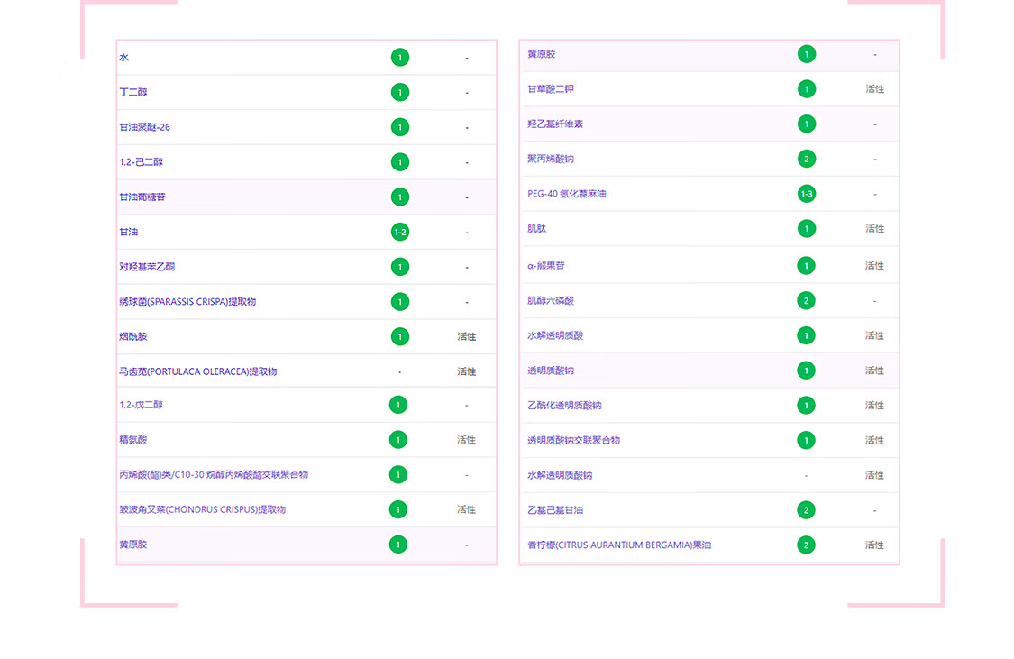Screen dimensions: 1014x659
Task: Click the 活性 label next to 肌肽
Action: click(x=874, y=229)
